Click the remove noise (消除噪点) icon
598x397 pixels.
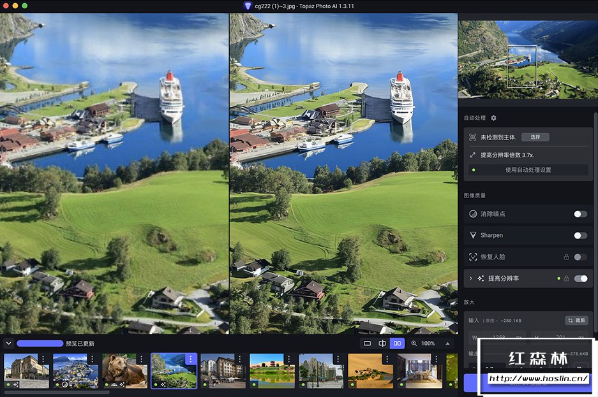coord(473,213)
